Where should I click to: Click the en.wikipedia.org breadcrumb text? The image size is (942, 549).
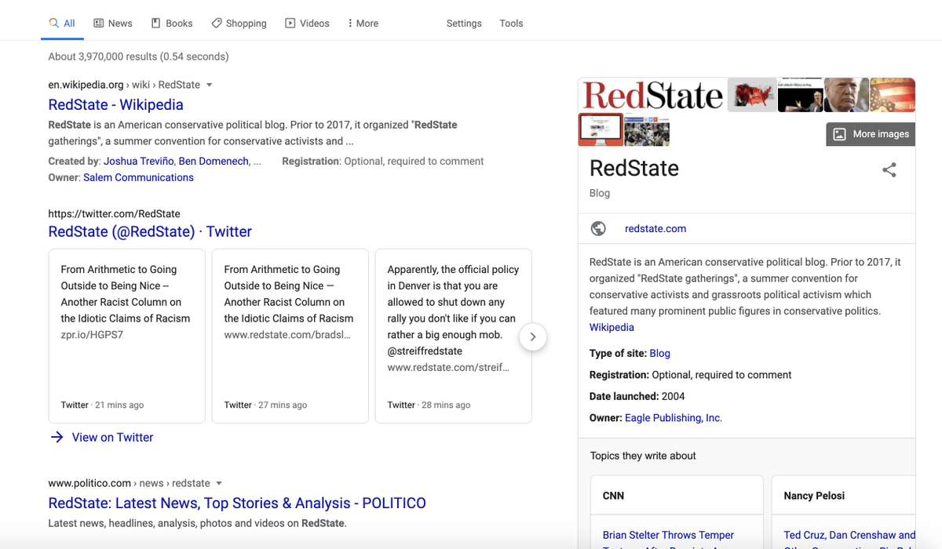[x=86, y=85]
